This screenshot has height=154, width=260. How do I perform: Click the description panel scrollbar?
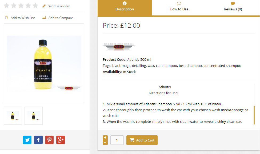tap(254, 115)
